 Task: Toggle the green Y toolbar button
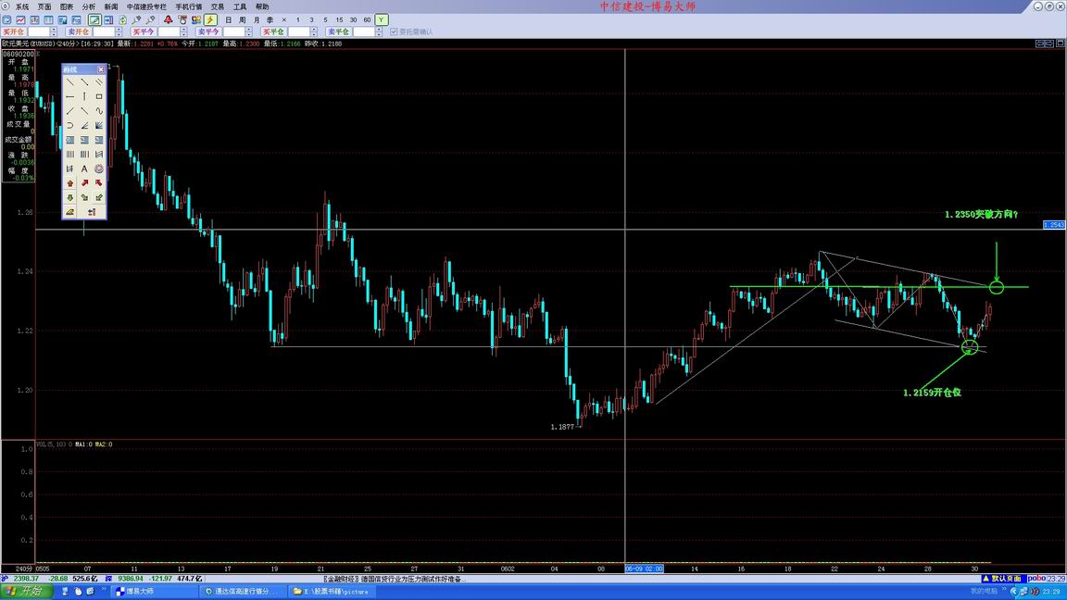click(381, 19)
